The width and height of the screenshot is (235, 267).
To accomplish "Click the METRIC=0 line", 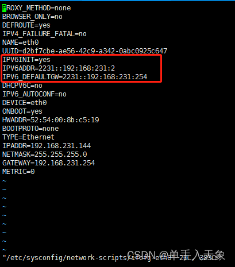I will [x=18, y=172].
